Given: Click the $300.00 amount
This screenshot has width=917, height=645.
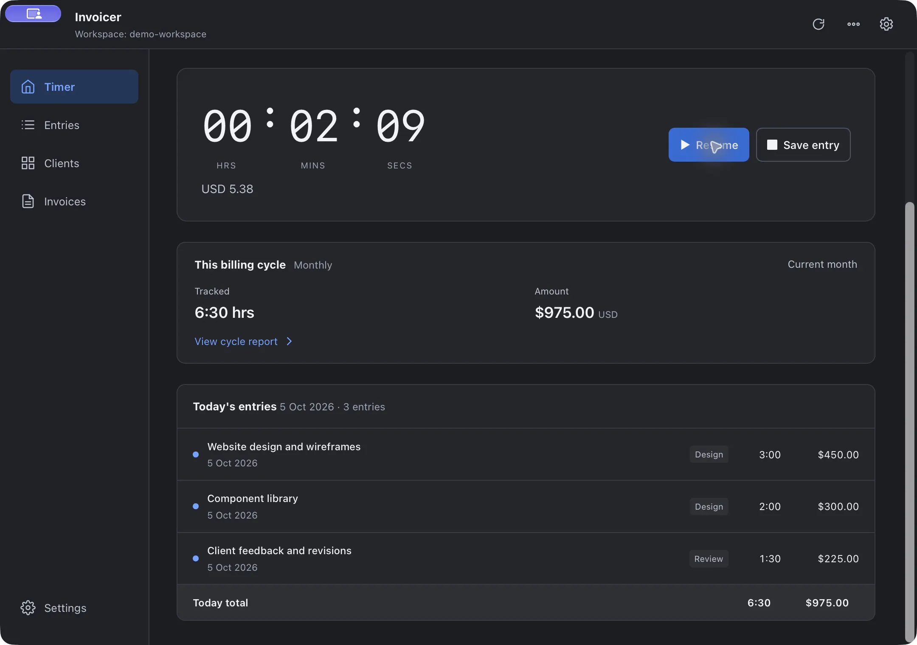Looking at the screenshot, I should click(x=838, y=506).
